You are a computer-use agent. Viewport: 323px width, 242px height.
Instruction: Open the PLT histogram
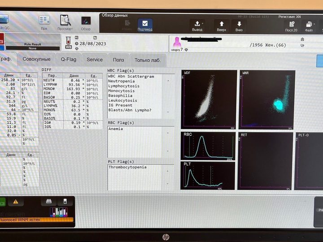pos(208,176)
